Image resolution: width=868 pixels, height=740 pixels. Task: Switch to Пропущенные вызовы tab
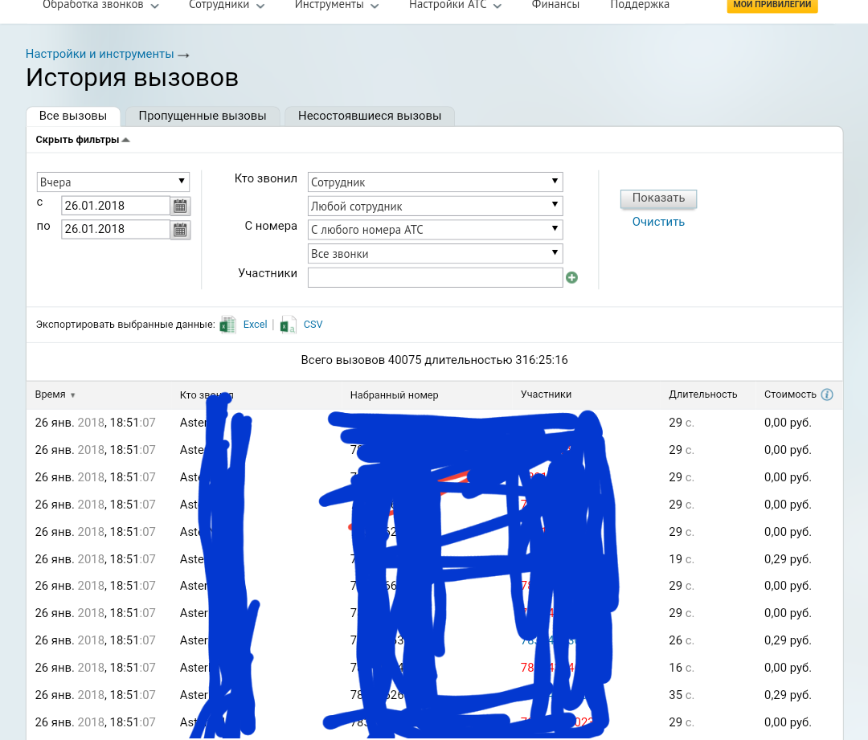[x=202, y=116]
